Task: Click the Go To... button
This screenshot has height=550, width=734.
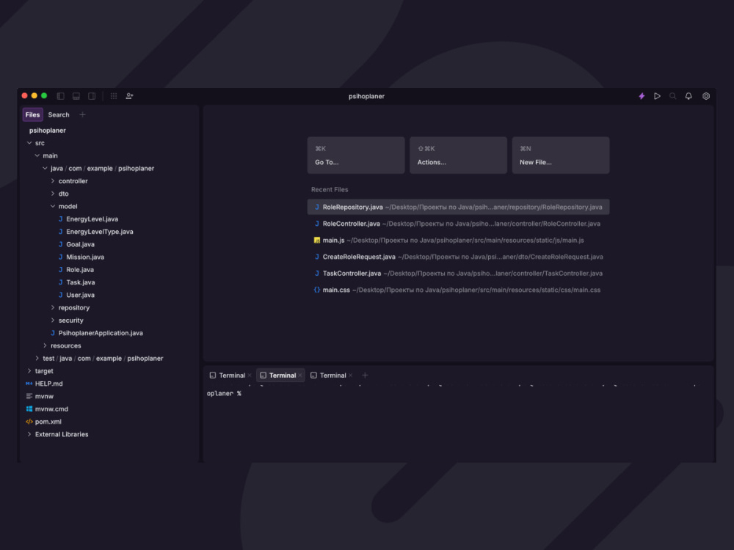Action: tap(356, 155)
